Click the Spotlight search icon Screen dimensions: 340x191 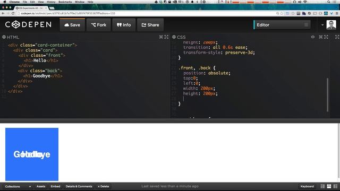pos(328,2)
